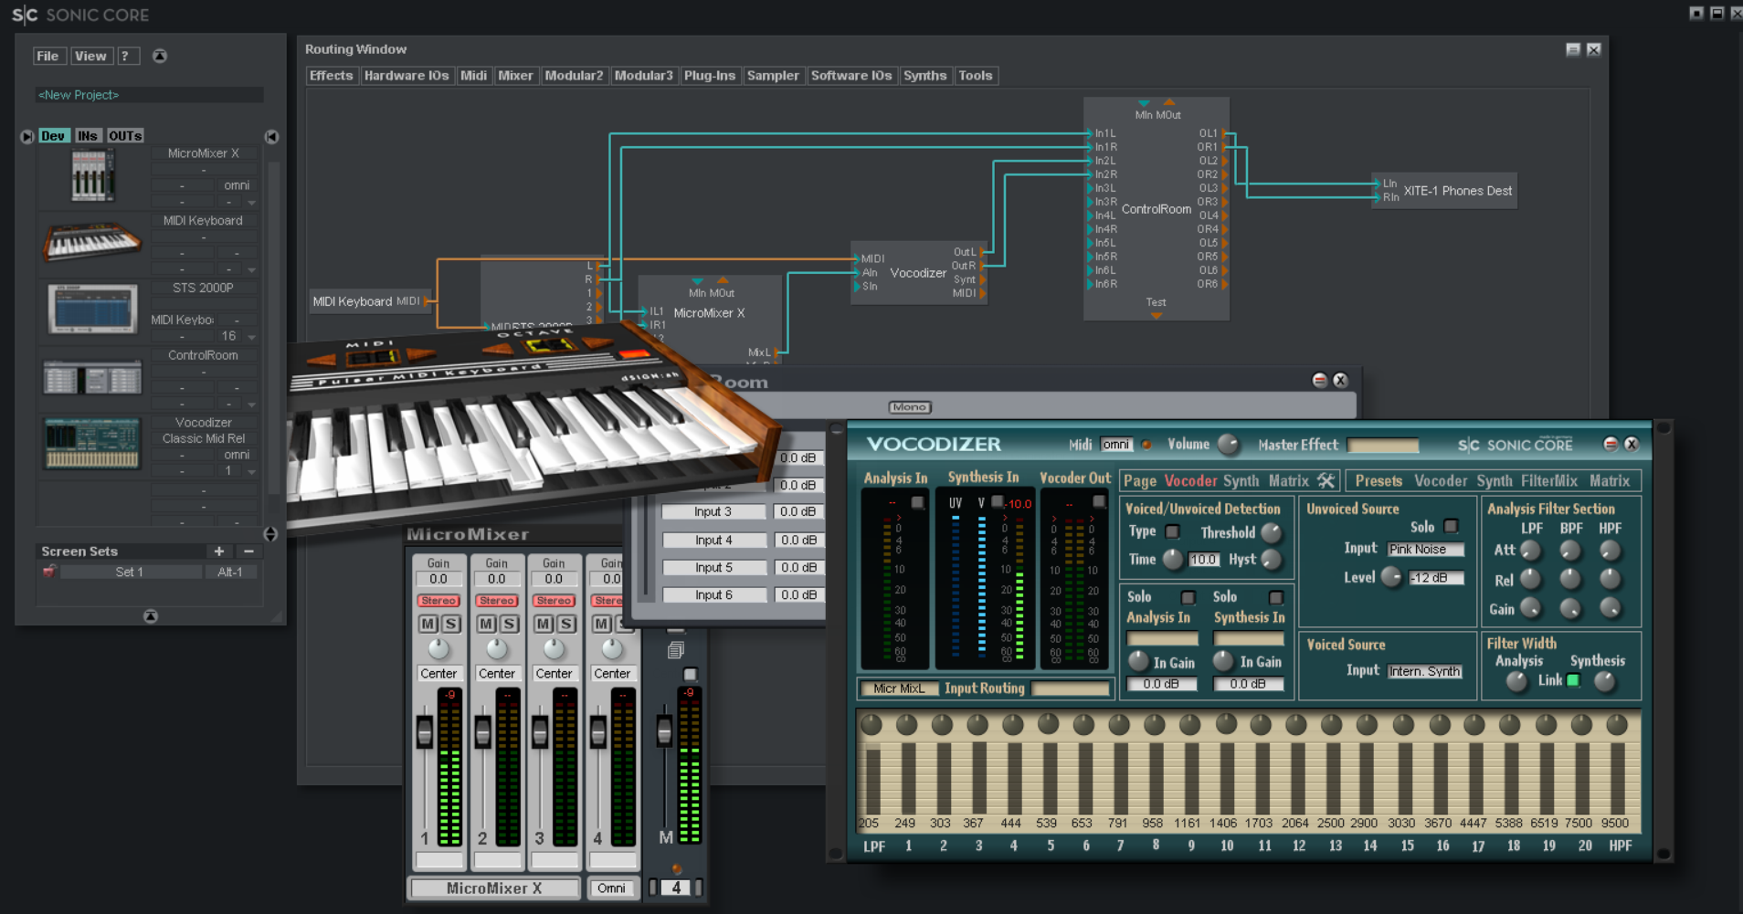This screenshot has height=914, width=1743.
Task: Switch device list to the OUTs tab
Action: (125, 136)
